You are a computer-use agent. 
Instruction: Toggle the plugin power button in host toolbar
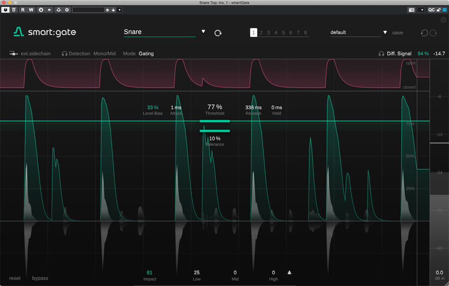(x=5, y=10)
